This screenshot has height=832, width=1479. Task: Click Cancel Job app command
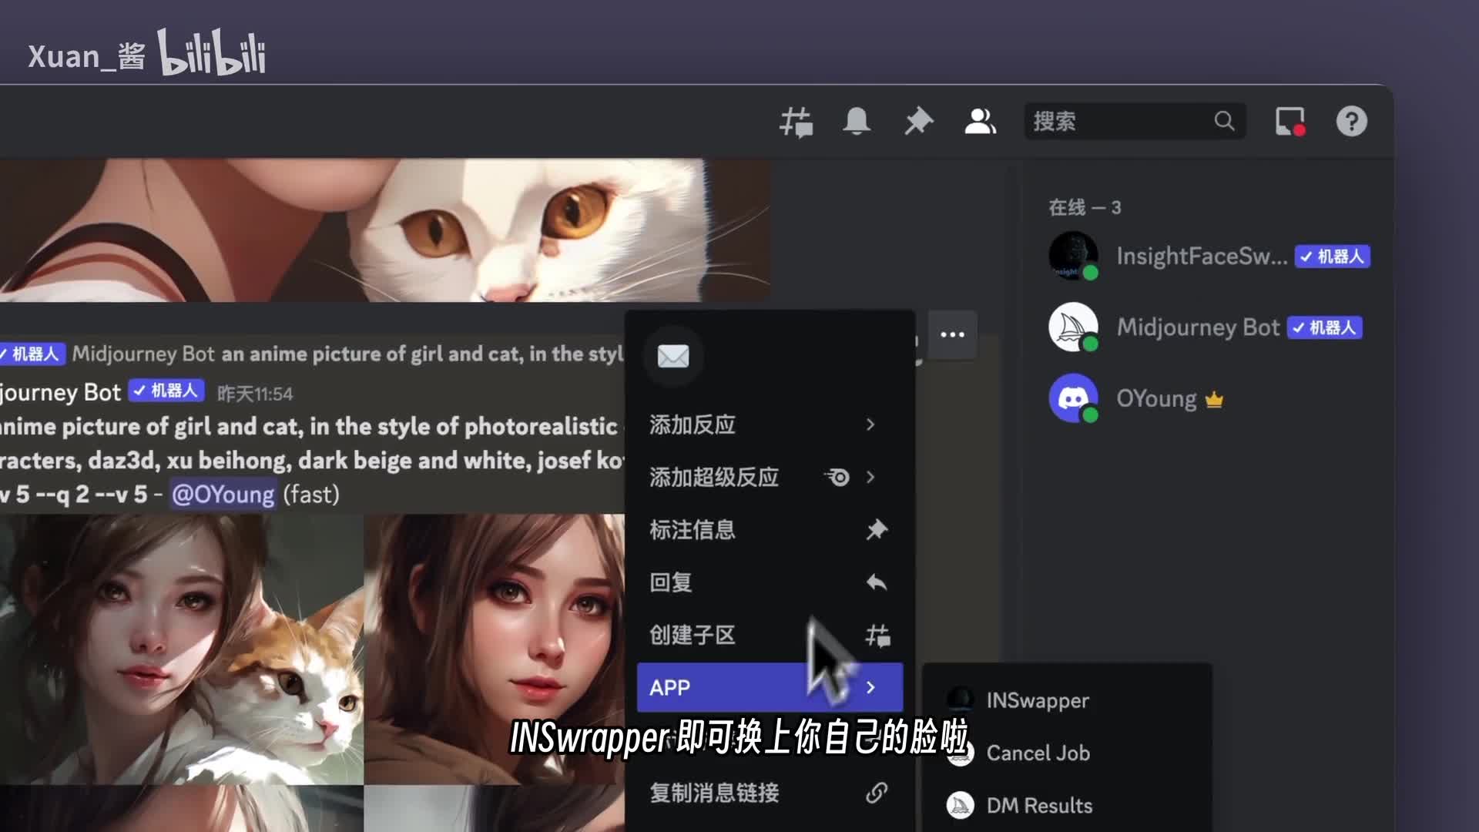pos(1038,753)
